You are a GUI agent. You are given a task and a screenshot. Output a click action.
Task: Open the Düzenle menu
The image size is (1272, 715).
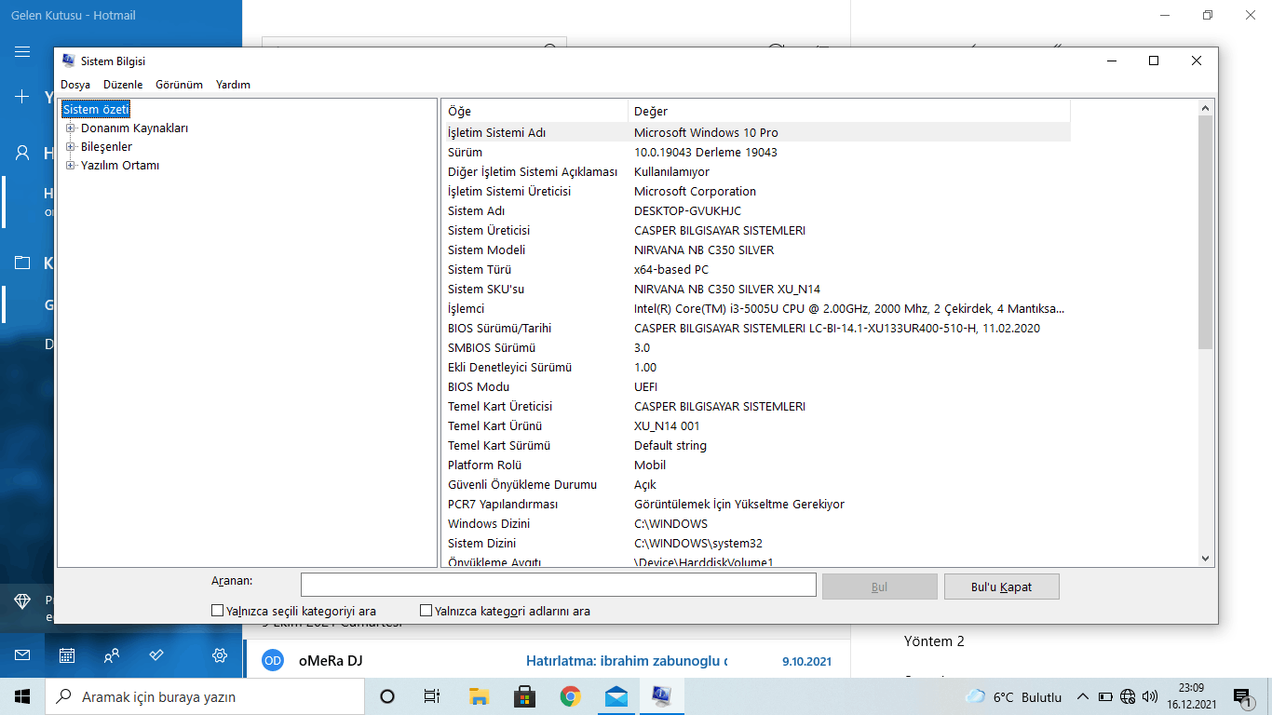(123, 85)
